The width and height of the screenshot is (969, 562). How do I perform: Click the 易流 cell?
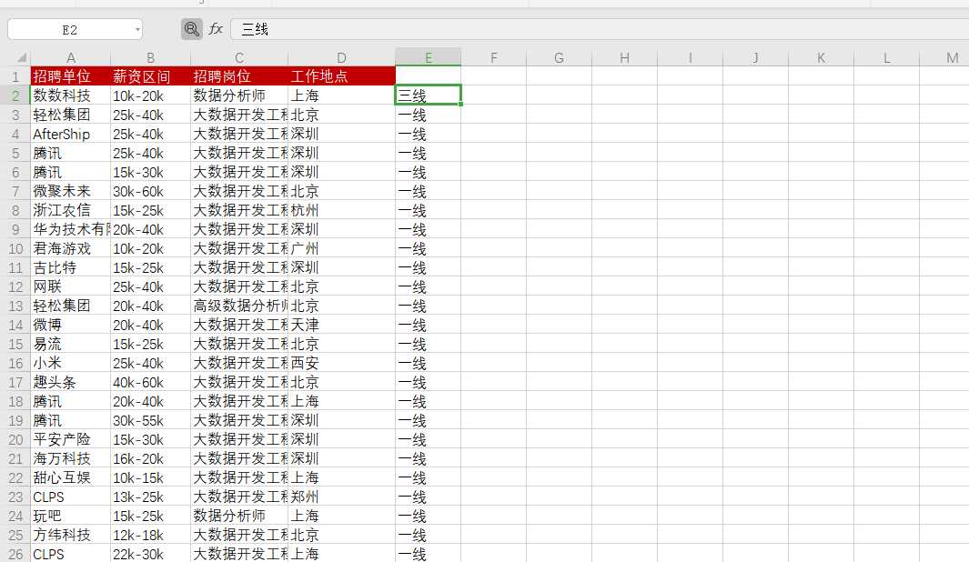[71, 344]
